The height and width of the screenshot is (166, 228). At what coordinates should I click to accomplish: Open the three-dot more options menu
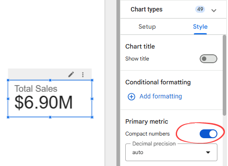(x=83, y=75)
